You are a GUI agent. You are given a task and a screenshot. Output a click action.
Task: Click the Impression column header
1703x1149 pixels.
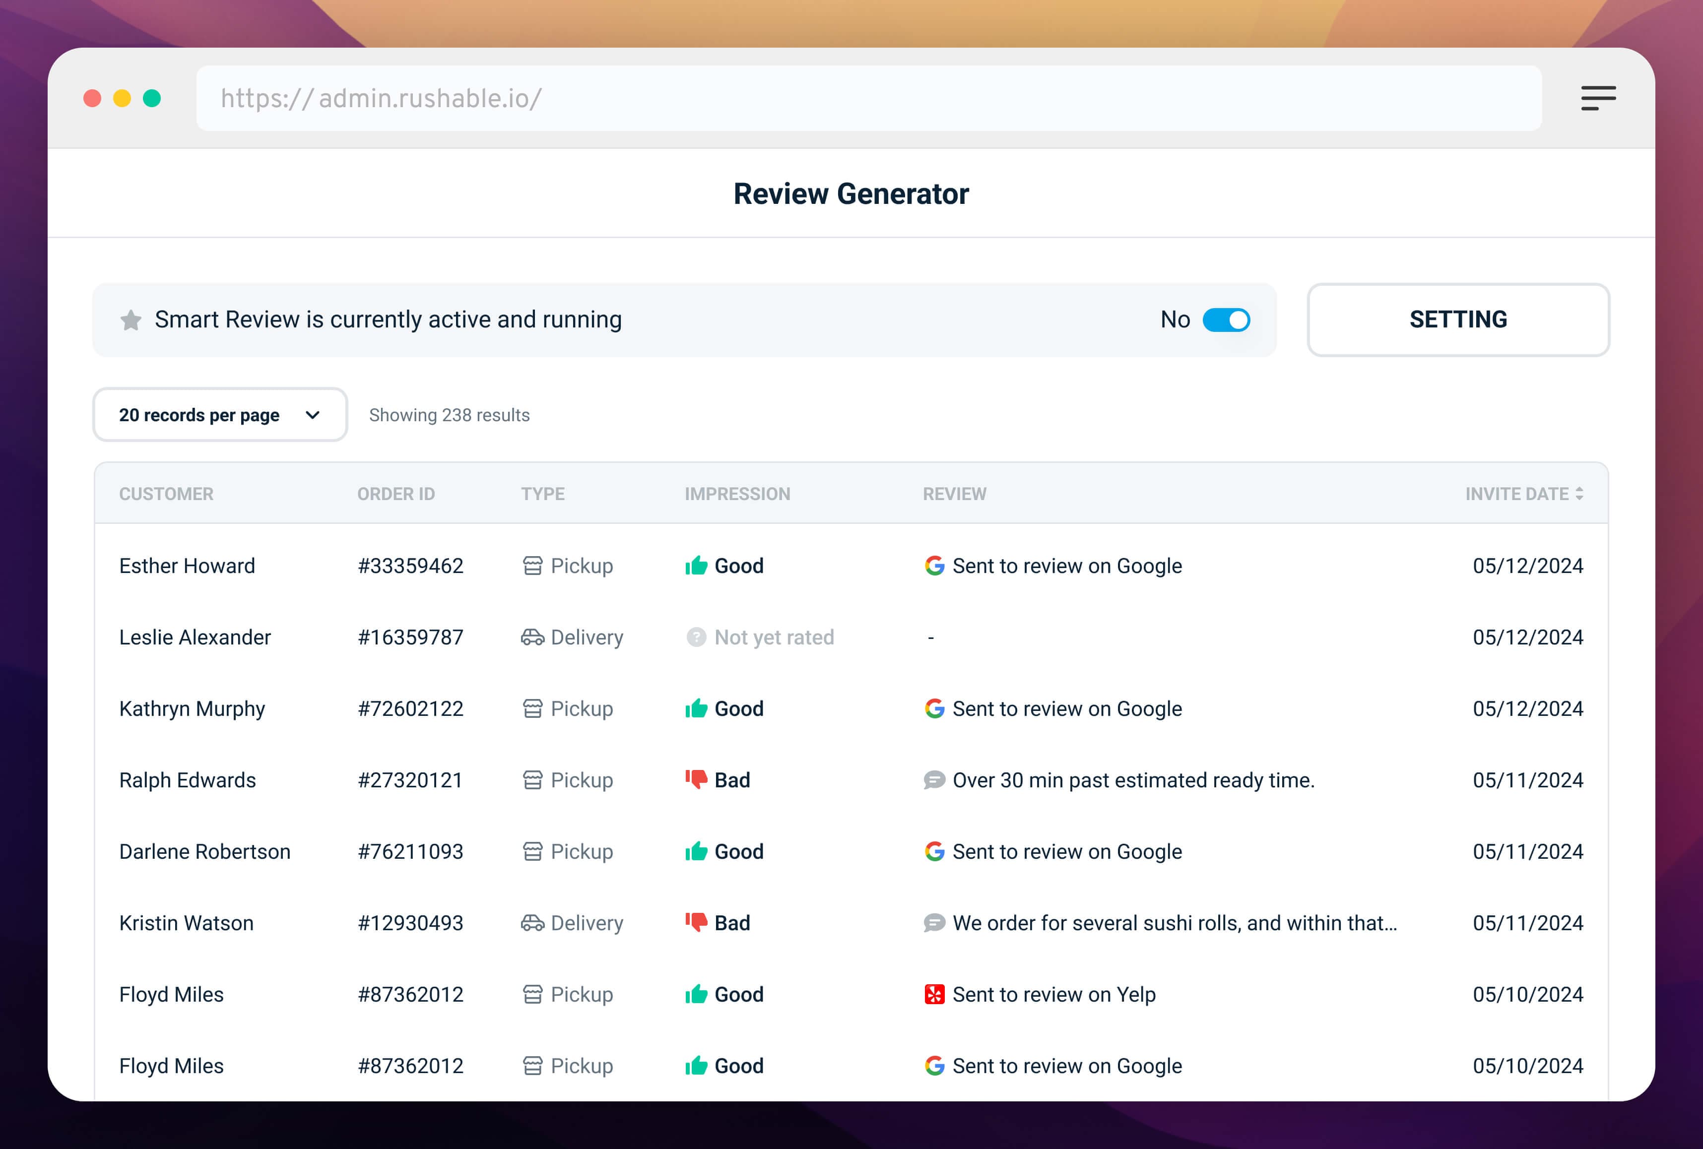[x=737, y=494]
